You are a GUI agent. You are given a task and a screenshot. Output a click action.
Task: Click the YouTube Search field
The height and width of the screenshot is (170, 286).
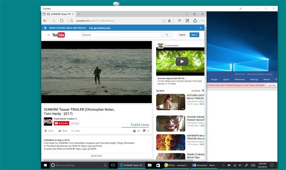point(121,35)
